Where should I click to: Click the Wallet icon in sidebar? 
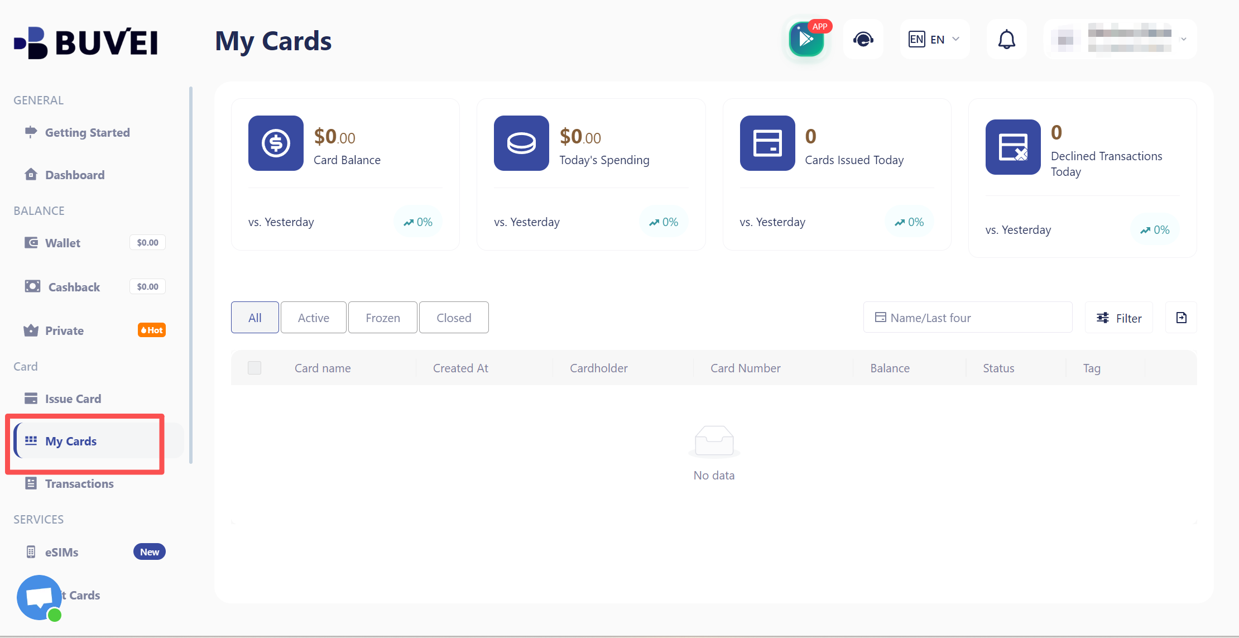point(31,242)
